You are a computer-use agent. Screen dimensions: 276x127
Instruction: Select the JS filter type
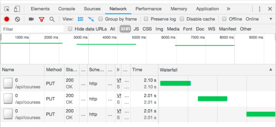[136, 29]
